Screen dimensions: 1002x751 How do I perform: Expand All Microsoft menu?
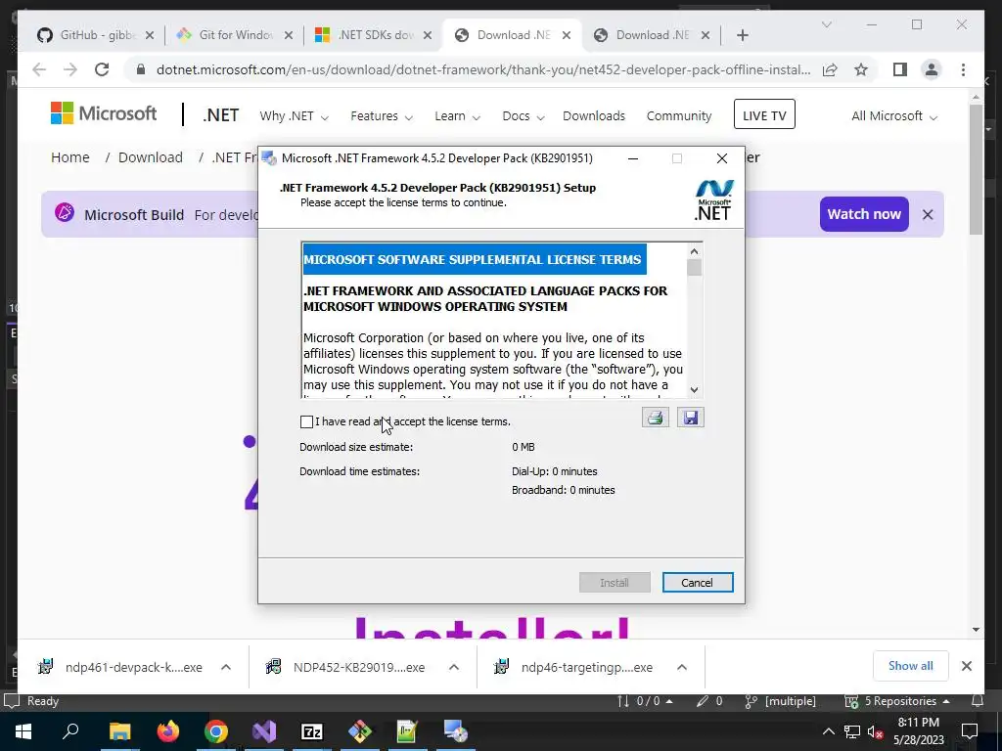[894, 116]
